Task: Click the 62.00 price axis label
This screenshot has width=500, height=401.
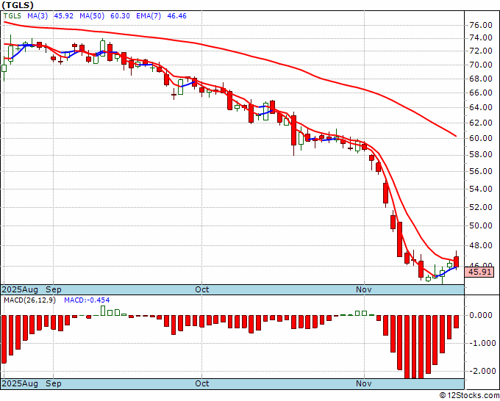Action: 481,123
